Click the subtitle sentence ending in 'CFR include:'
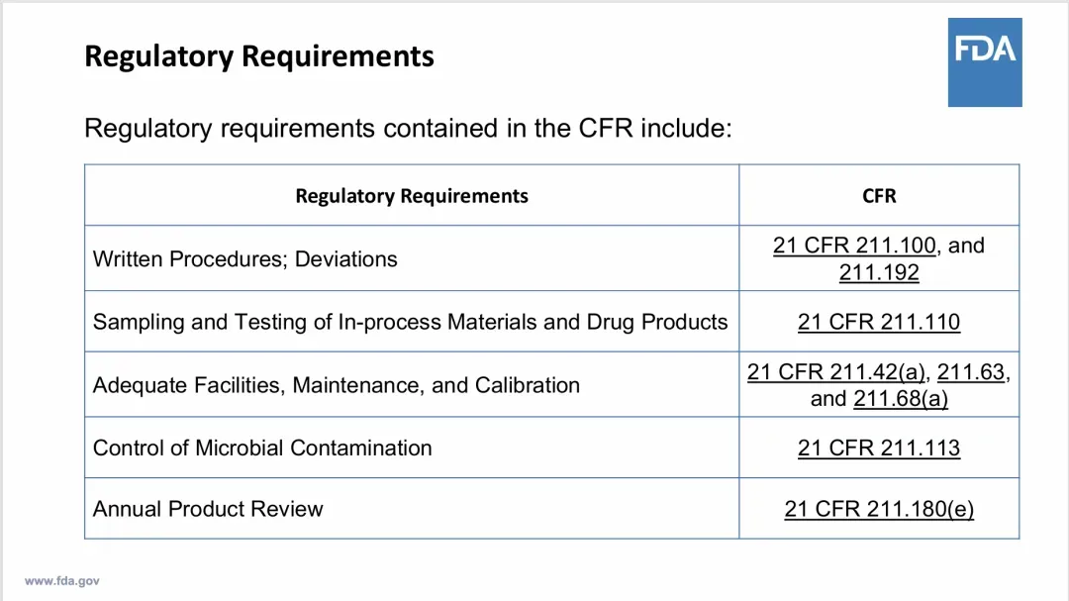1069x601 pixels. pos(408,129)
